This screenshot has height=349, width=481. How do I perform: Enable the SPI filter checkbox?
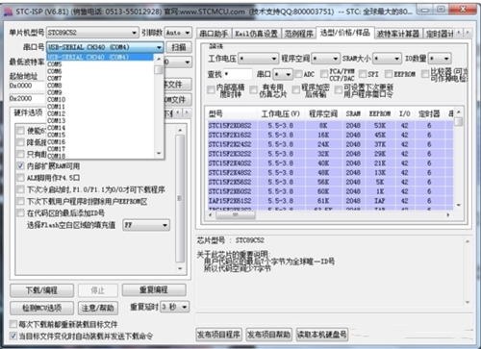pyautogui.click(x=363, y=74)
